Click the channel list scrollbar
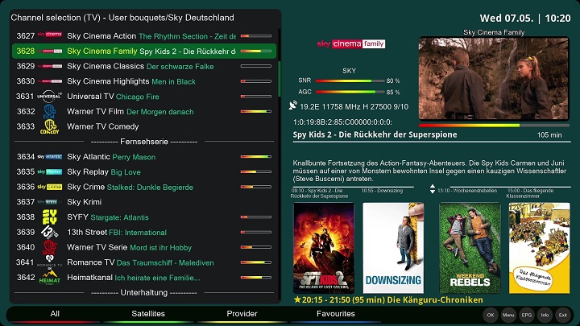 280,79
